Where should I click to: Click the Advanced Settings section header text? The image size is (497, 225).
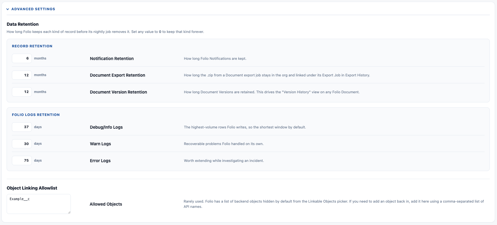click(x=33, y=9)
